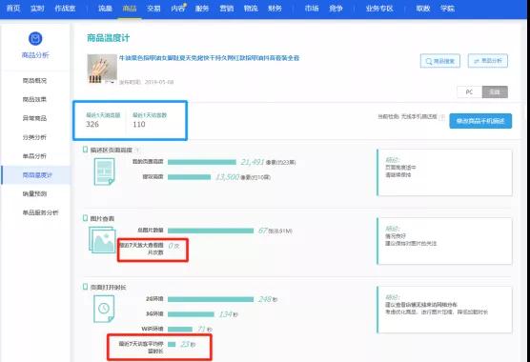Select the active 商品 tab in top navigation
The image size is (530, 362).
(x=130, y=9)
